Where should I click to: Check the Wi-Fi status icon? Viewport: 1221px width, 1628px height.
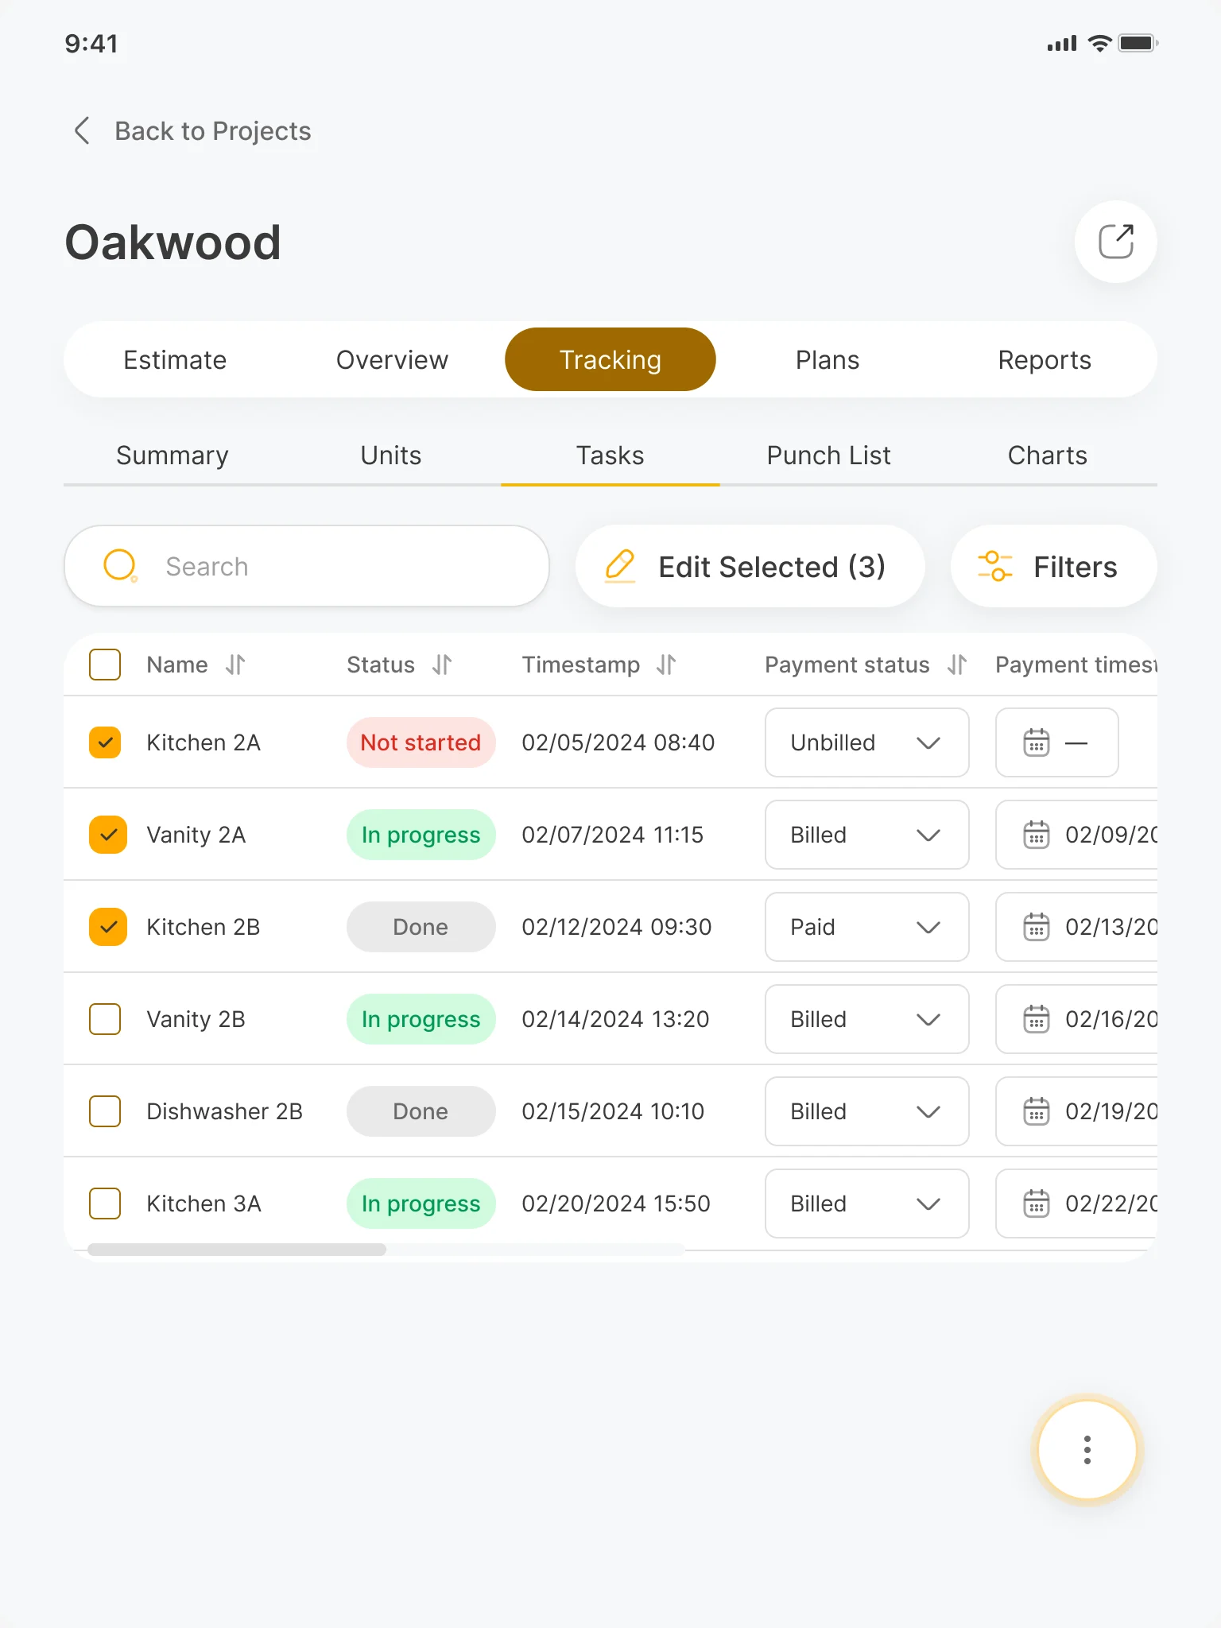(x=1099, y=43)
